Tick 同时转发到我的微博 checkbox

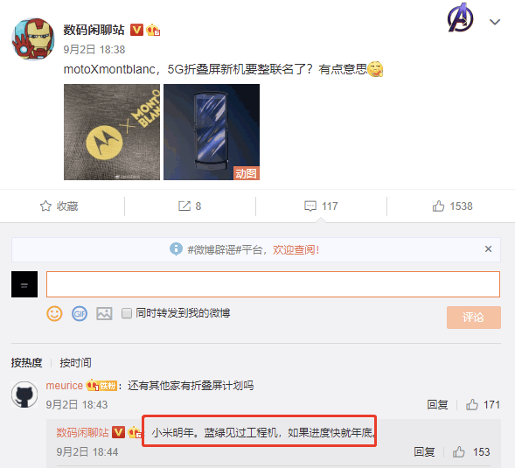pyautogui.click(x=127, y=313)
